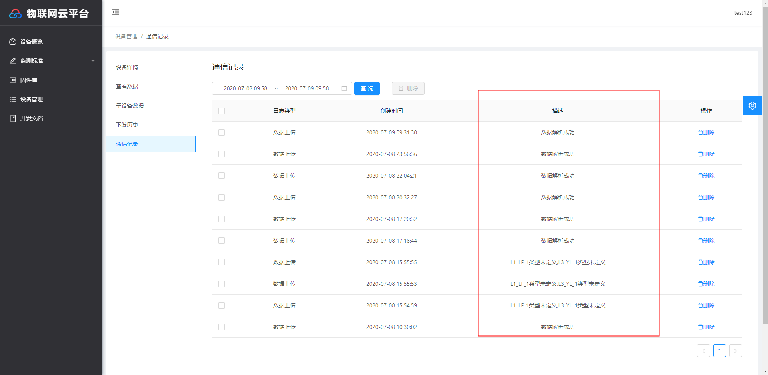Collapse the sidebar using the menu fold icon
Viewport: 768px width, 375px height.
click(116, 12)
